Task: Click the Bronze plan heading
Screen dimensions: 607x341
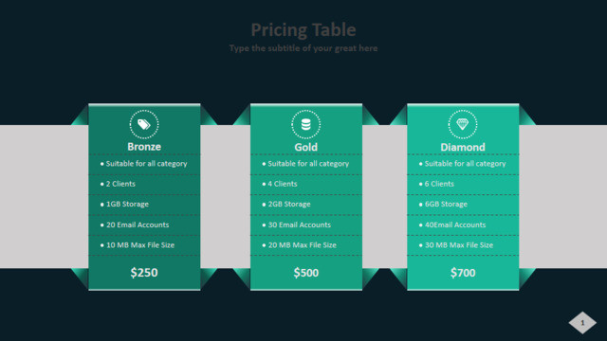Action: click(x=144, y=147)
